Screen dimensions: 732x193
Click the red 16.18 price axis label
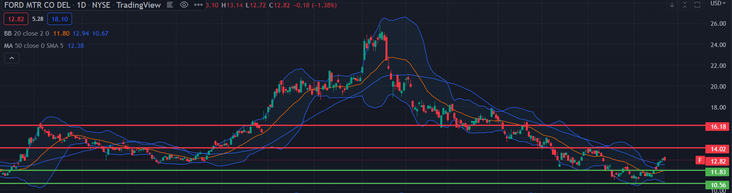tap(718, 127)
